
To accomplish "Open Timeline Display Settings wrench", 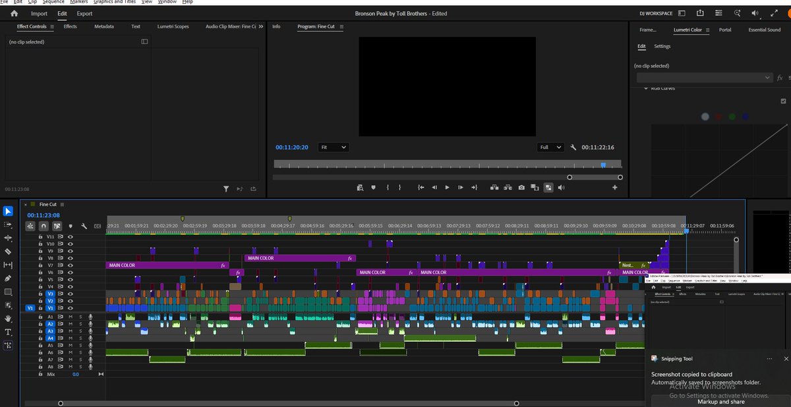I will pos(84,226).
